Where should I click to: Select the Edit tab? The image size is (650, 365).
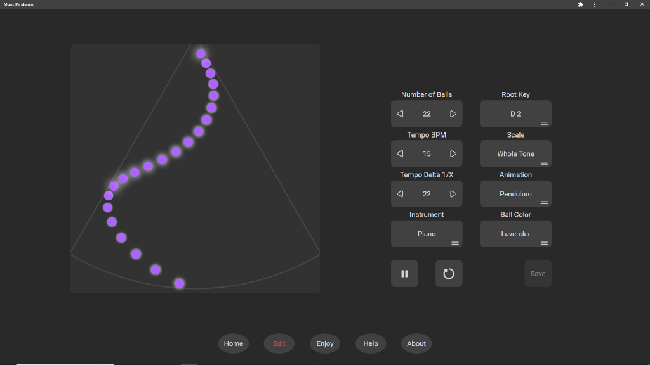click(x=279, y=343)
